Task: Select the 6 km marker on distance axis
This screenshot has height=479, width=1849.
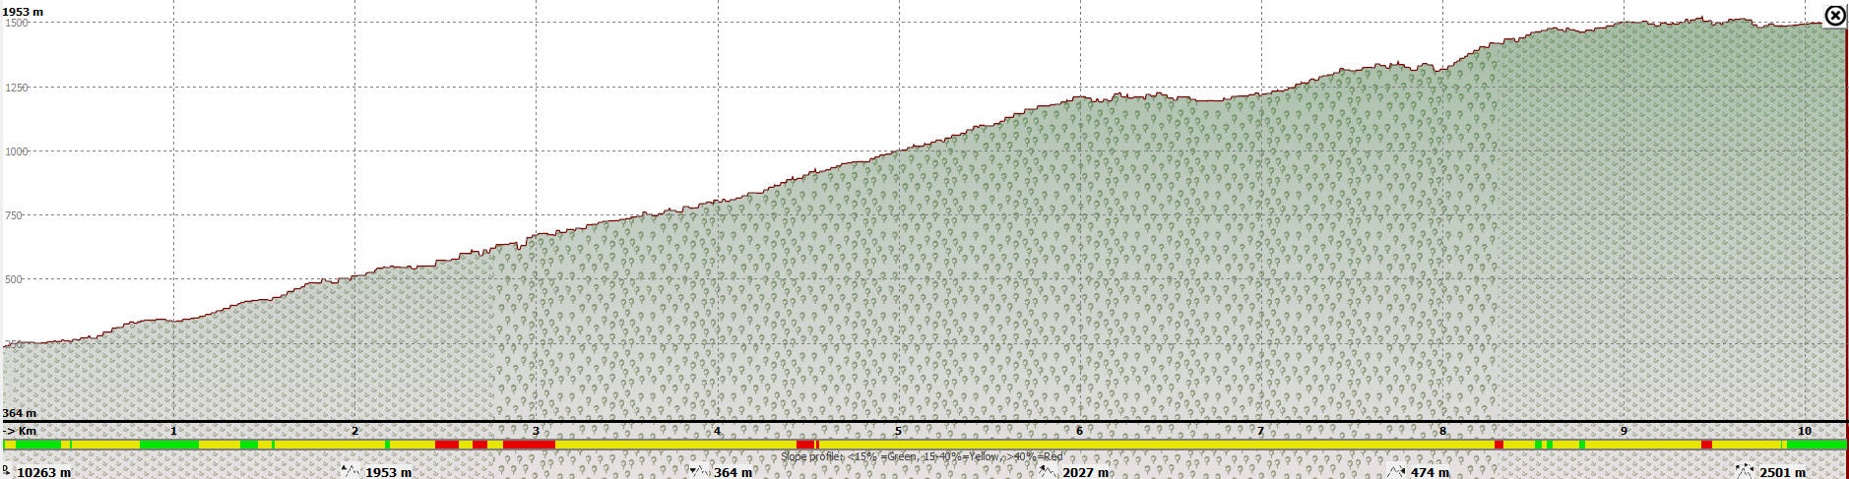Action: [1079, 431]
